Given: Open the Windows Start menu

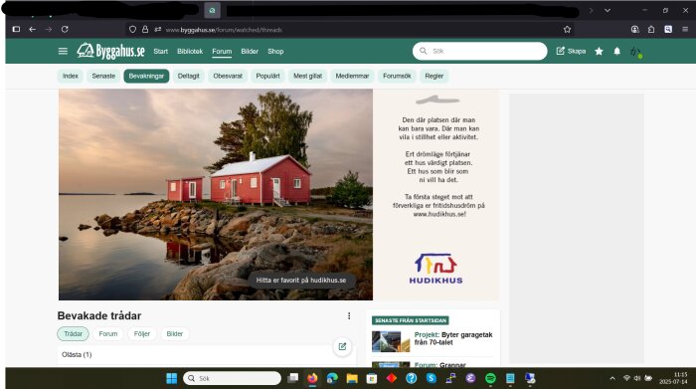Looking at the screenshot, I should coord(171,378).
